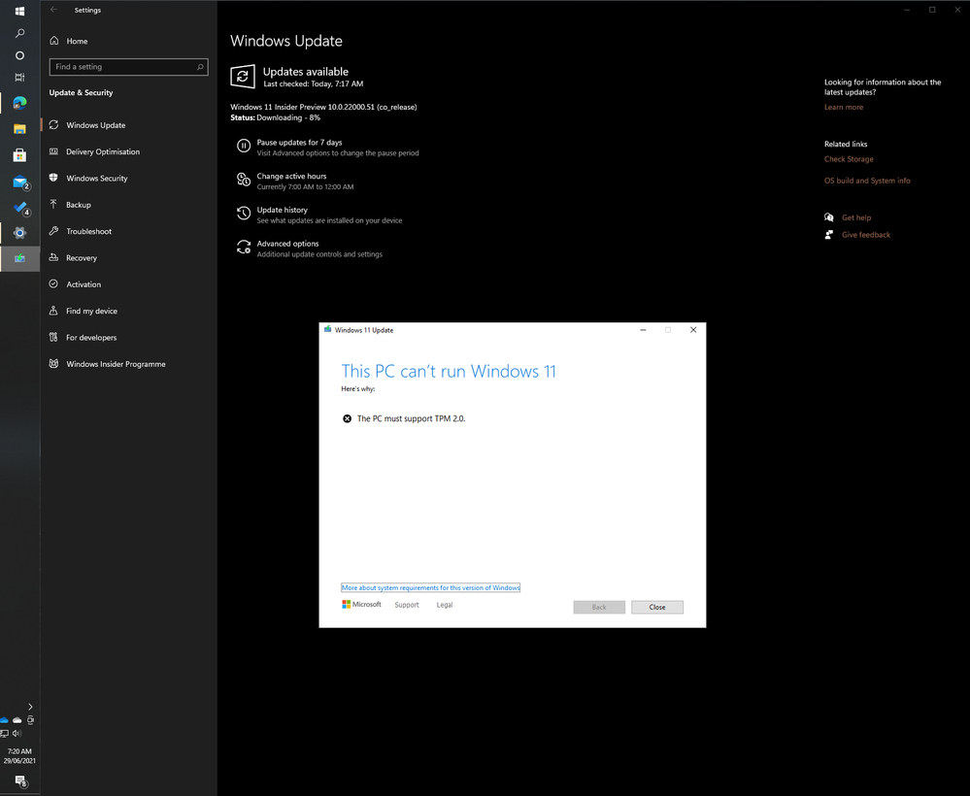Image resolution: width=970 pixels, height=796 pixels.
Task: Click the Update history clock icon
Action: [244, 214]
